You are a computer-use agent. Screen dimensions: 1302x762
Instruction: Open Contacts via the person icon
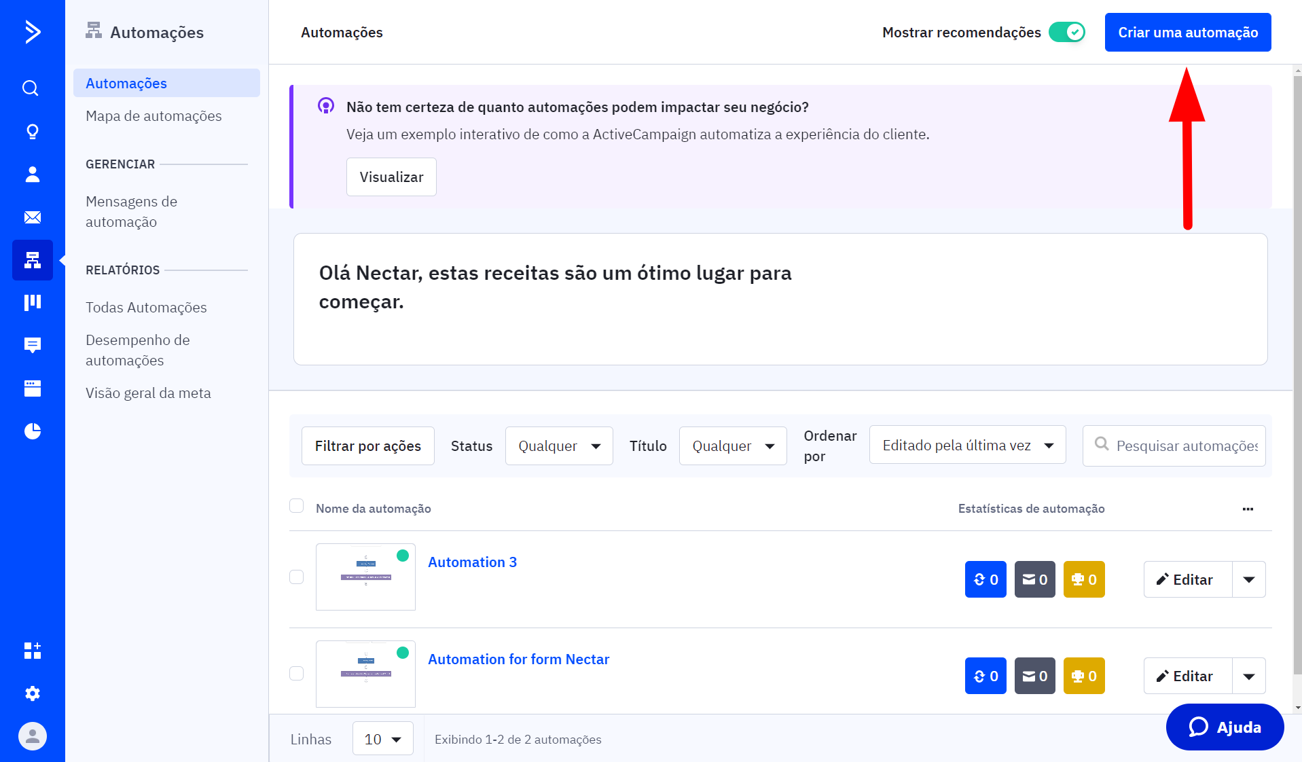32,175
